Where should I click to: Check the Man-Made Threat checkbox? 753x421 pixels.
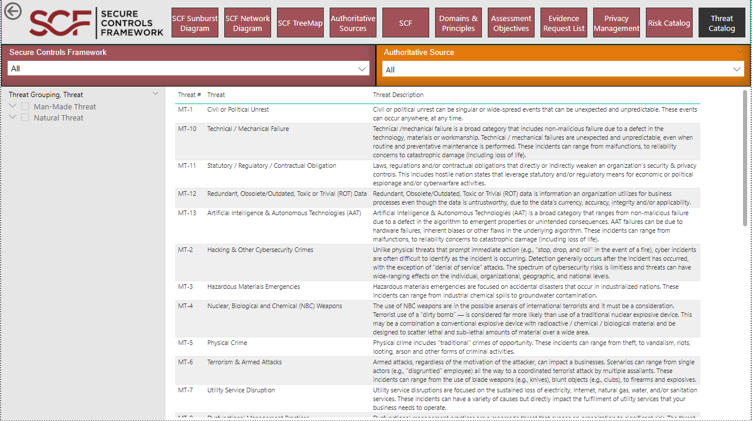tap(25, 106)
